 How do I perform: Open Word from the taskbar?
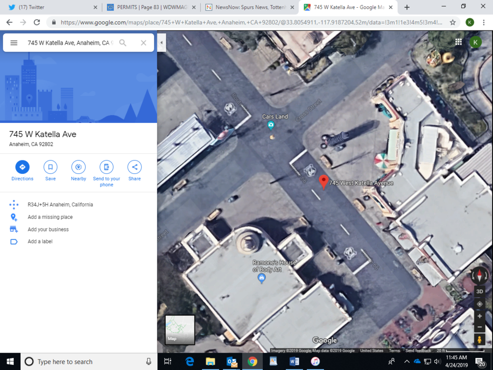[x=294, y=361]
